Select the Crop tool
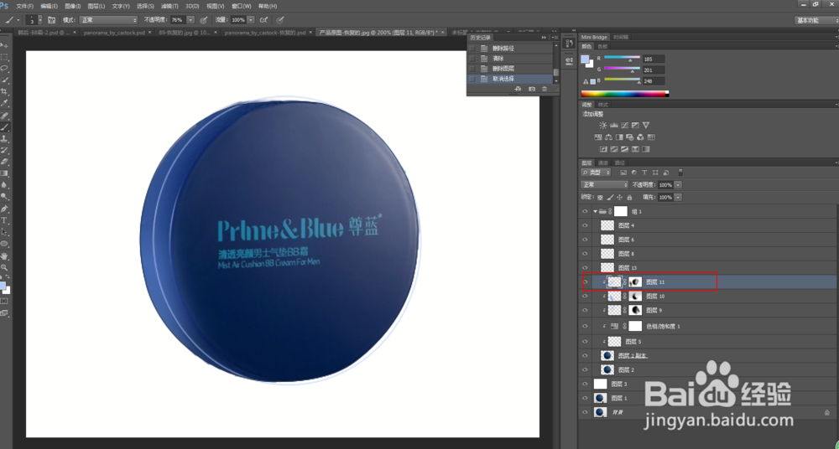Screen dimensions: 839x449 pos(4,92)
